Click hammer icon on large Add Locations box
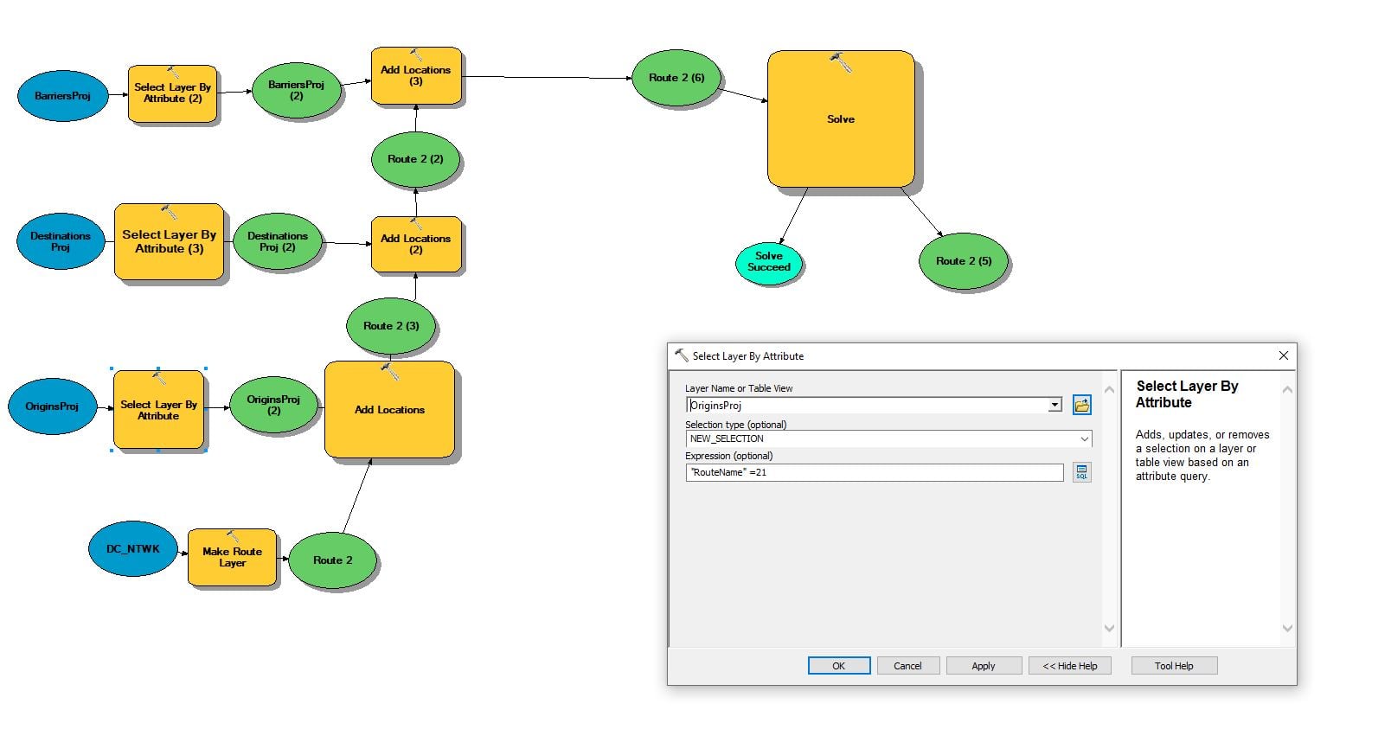 tap(390, 372)
